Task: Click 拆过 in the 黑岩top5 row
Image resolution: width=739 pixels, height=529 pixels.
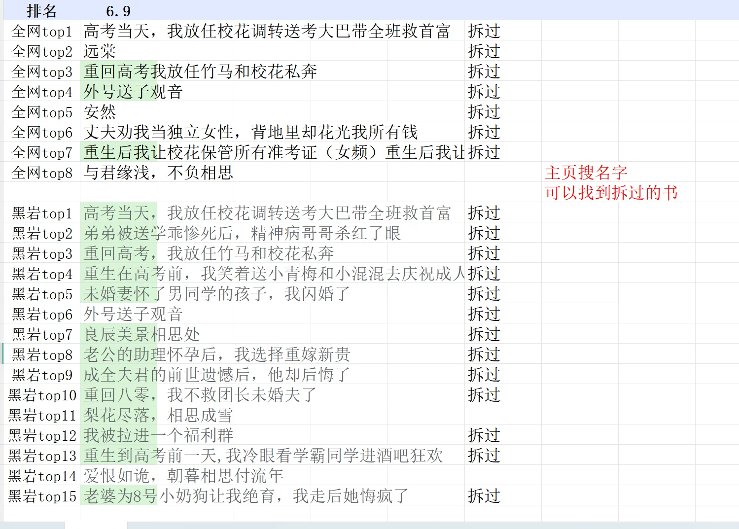Action: click(x=484, y=294)
